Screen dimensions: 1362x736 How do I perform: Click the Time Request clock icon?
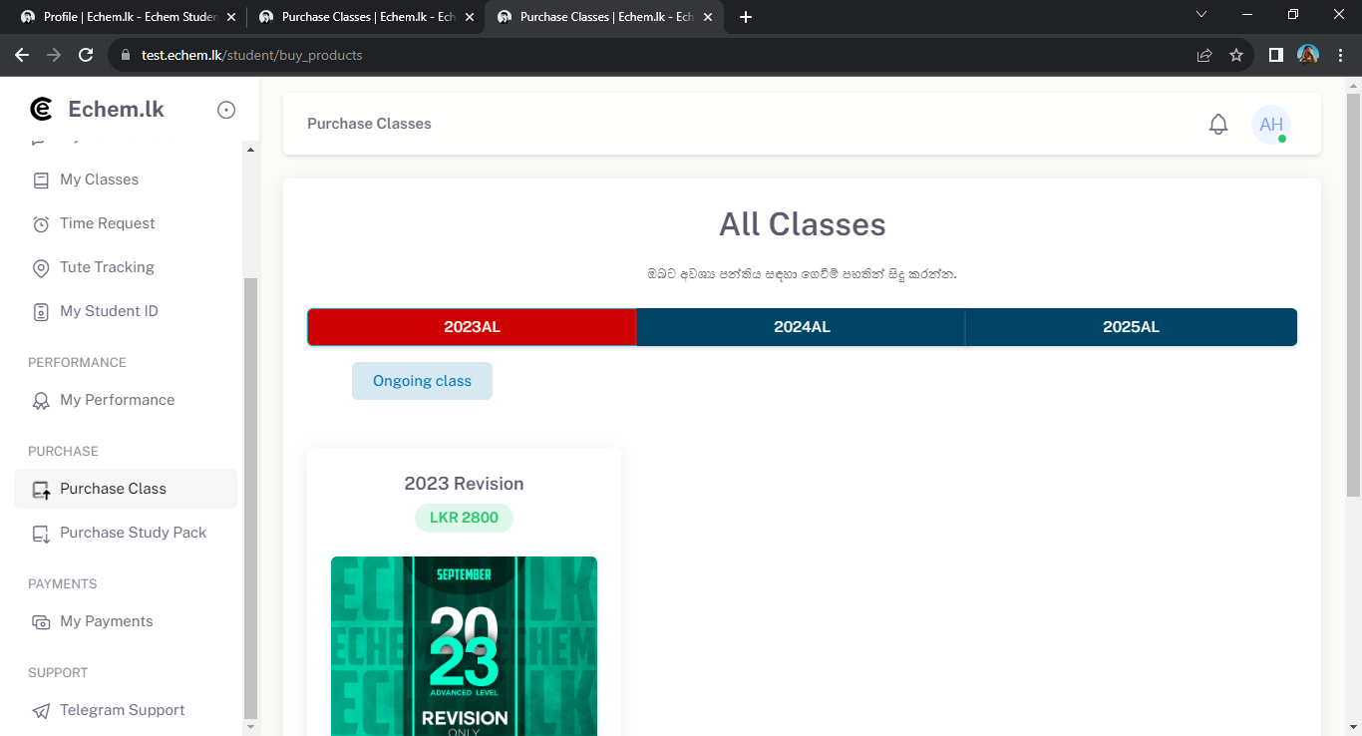(41, 224)
